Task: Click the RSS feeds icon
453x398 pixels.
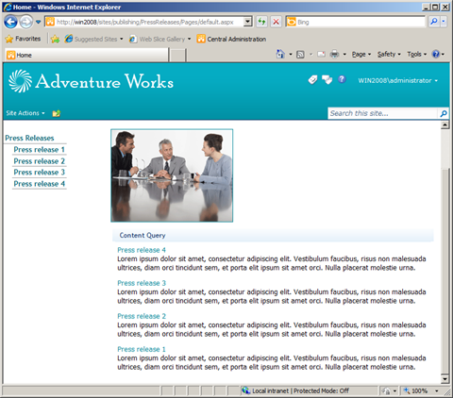Action: pos(300,55)
